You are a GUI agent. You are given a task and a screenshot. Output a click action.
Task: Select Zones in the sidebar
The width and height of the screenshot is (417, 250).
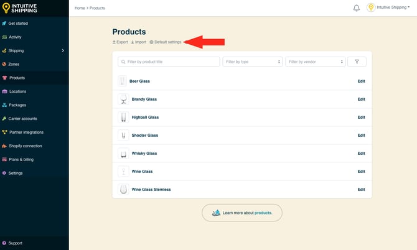(x=14, y=64)
